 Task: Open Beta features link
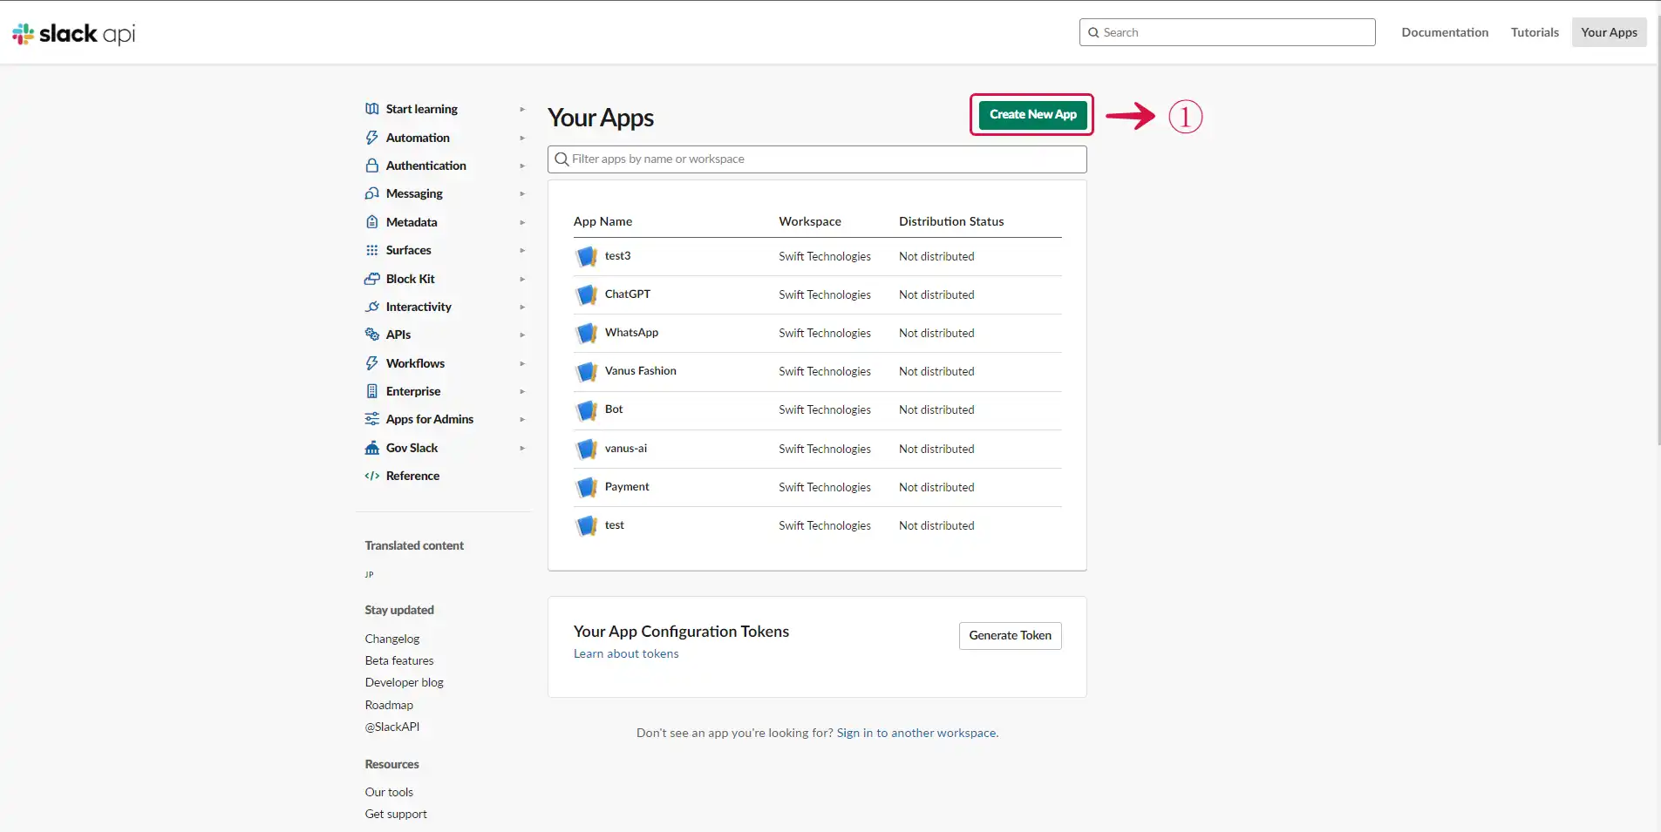[x=399, y=660]
